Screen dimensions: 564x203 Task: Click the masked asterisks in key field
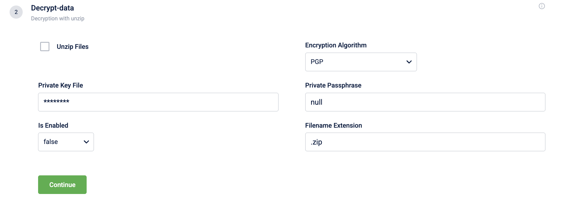56,101
